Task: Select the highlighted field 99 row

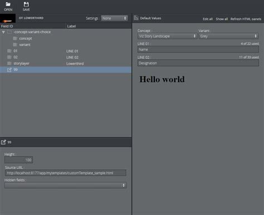Action: tap(66, 70)
